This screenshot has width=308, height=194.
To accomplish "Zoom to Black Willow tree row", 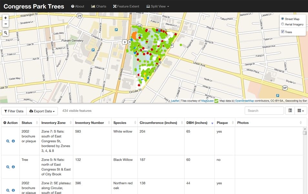I will coord(8,167).
